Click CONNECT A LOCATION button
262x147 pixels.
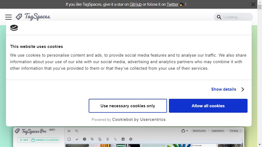(45, 140)
